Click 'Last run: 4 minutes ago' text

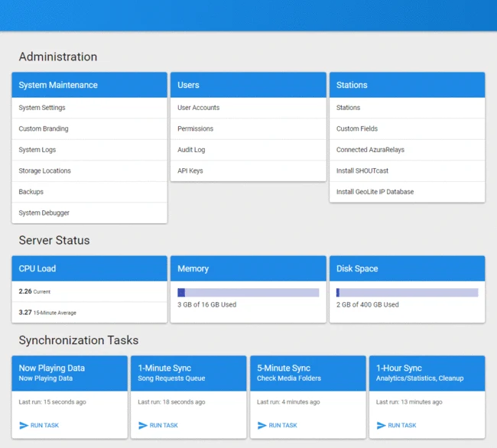coord(288,401)
